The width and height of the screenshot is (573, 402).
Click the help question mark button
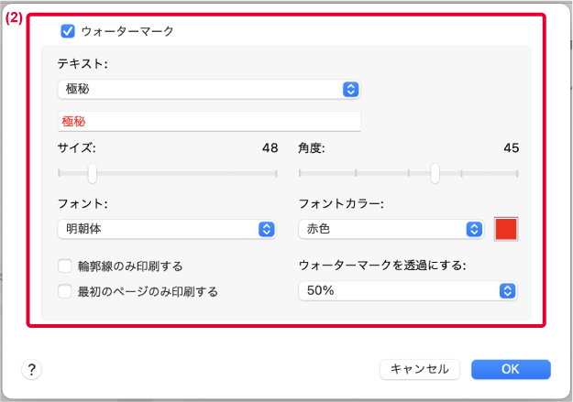pyautogui.click(x=32, y=369)
